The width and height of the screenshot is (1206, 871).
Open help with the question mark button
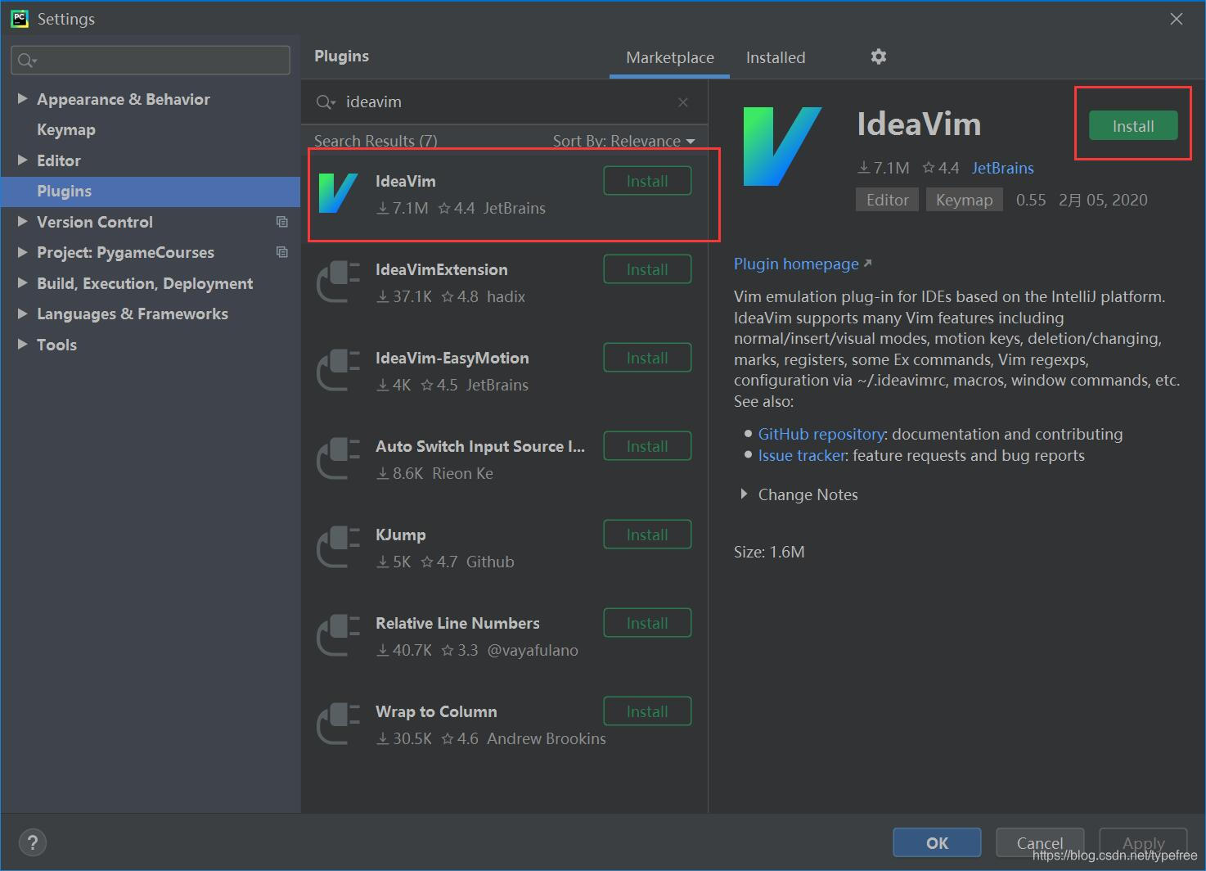[x=32, y=842]
